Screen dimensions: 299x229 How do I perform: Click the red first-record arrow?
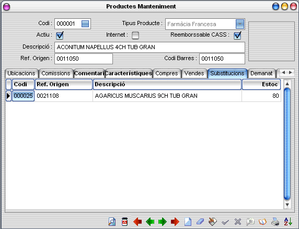pyautogui.click(x=137, y=222)
